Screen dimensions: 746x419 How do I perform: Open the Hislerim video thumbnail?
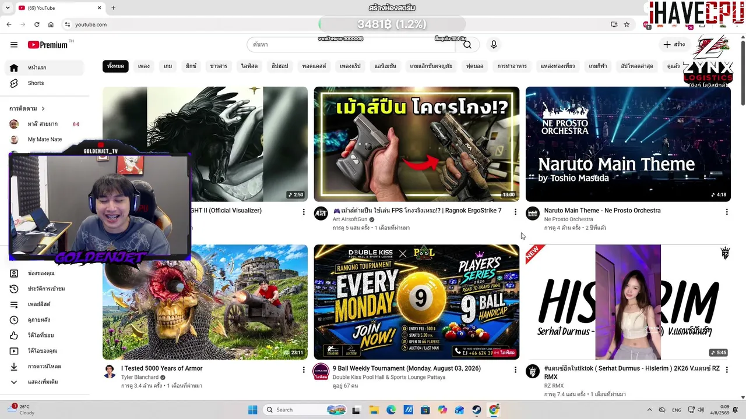(628, 302)
